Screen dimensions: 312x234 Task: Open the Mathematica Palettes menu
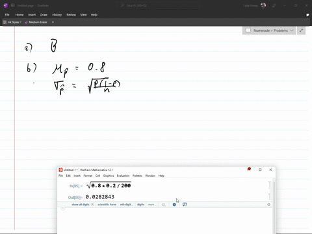click(137, 175)
